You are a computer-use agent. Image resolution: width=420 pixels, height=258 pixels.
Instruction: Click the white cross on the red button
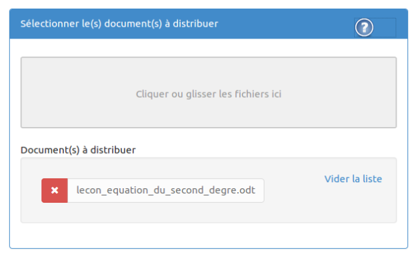tap(55, 190)
